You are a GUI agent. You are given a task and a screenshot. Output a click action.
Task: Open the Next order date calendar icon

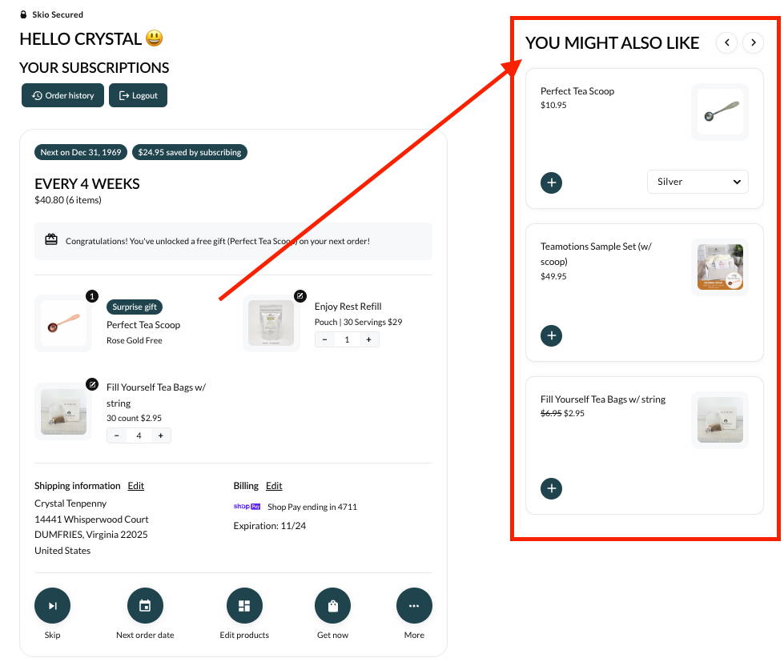tap(145, 606)
